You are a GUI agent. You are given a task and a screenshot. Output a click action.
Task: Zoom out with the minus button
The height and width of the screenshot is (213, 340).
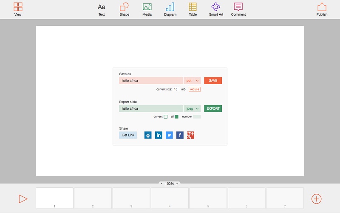coord(161,184)
